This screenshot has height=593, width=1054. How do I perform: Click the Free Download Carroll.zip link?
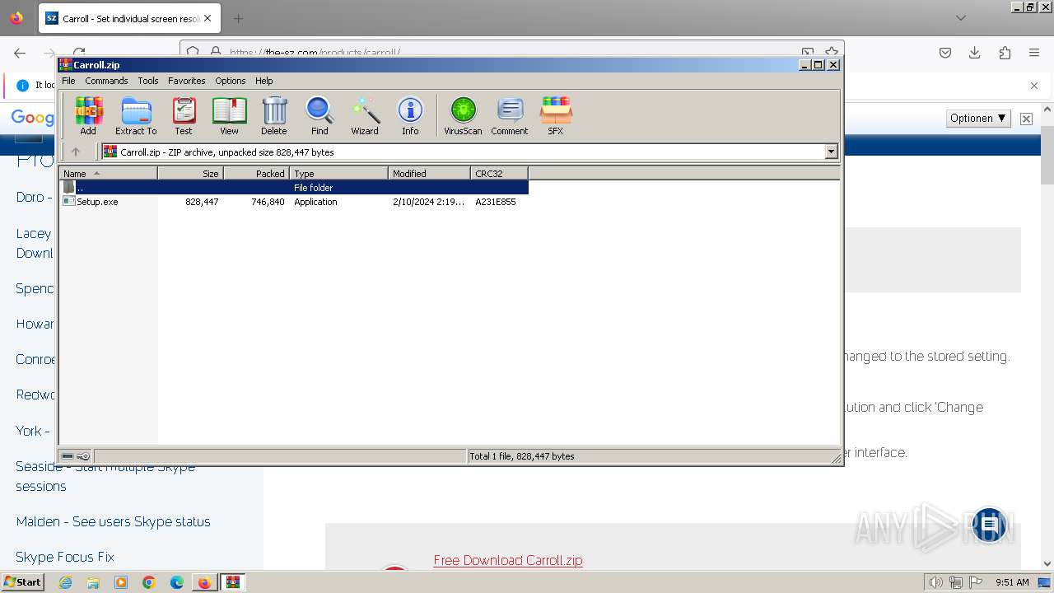508,560
